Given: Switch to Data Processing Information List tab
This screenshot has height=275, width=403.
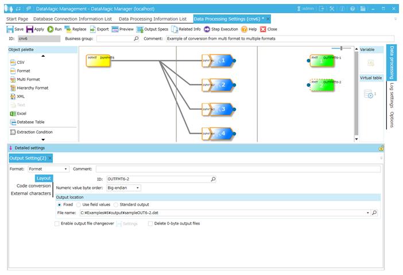Looking at the screenshot, I should coord(152,19).
